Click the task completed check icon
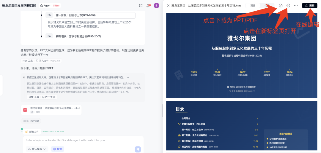This screenshot has height=153, width=321. point(24,77)
